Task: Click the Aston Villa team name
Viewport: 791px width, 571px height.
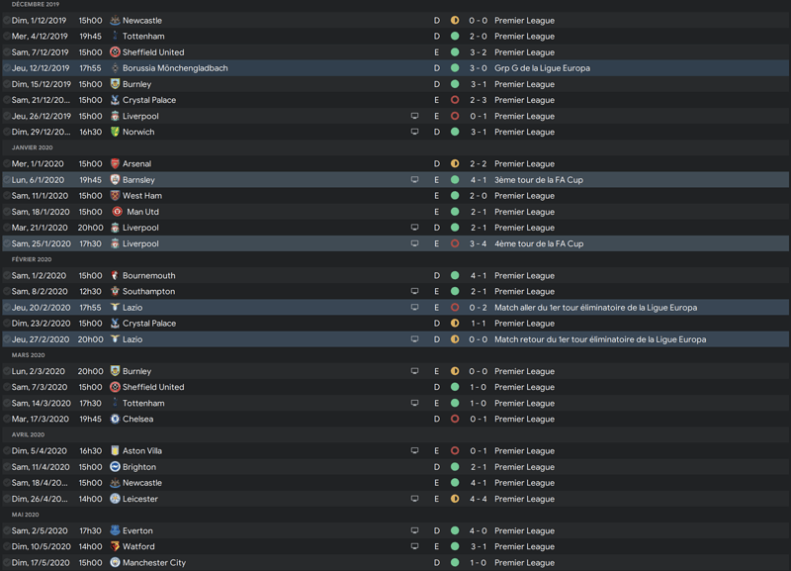Action: 142,451
